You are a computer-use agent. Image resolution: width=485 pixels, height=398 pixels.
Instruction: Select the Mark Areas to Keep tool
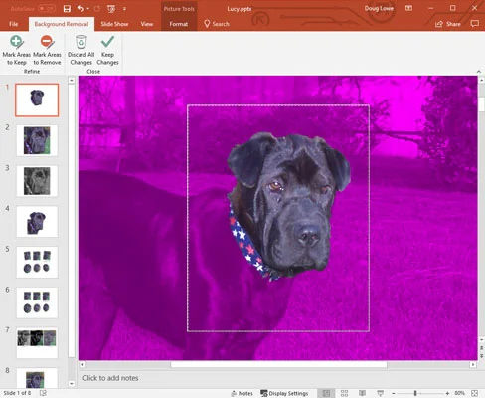click(17, 50)
